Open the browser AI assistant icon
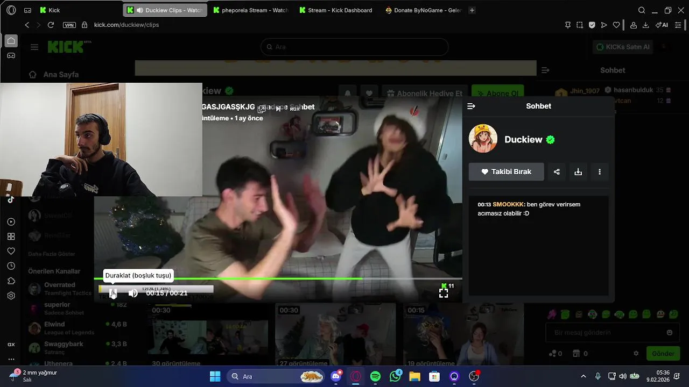Viewport: 689px width, 387px height. pos(662,25)
